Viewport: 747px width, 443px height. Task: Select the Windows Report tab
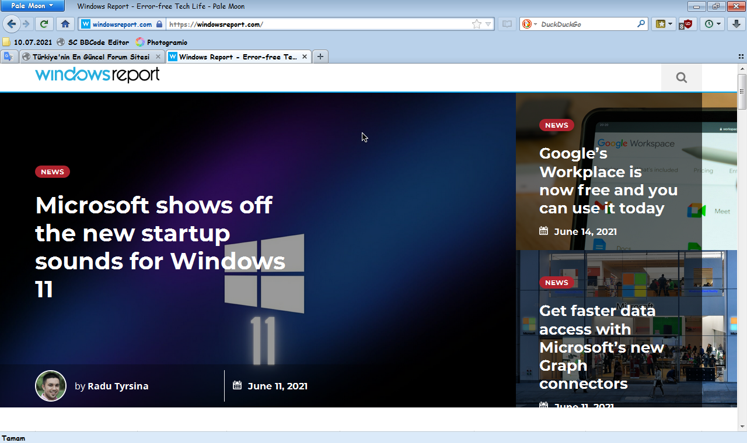(x=238, y=57)
